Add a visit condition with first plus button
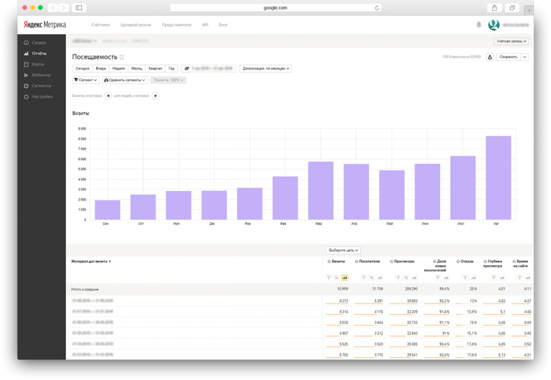Viewport: 551px width, 380px height. (x=108, y=96)
